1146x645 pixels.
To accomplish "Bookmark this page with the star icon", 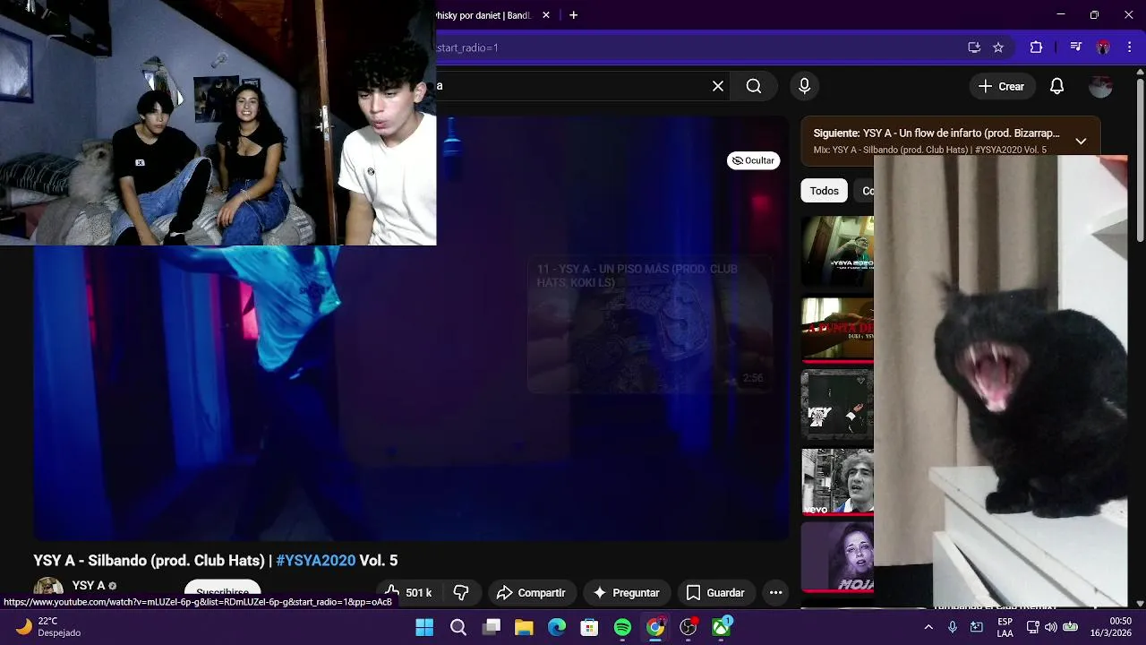I will [998, 47].
